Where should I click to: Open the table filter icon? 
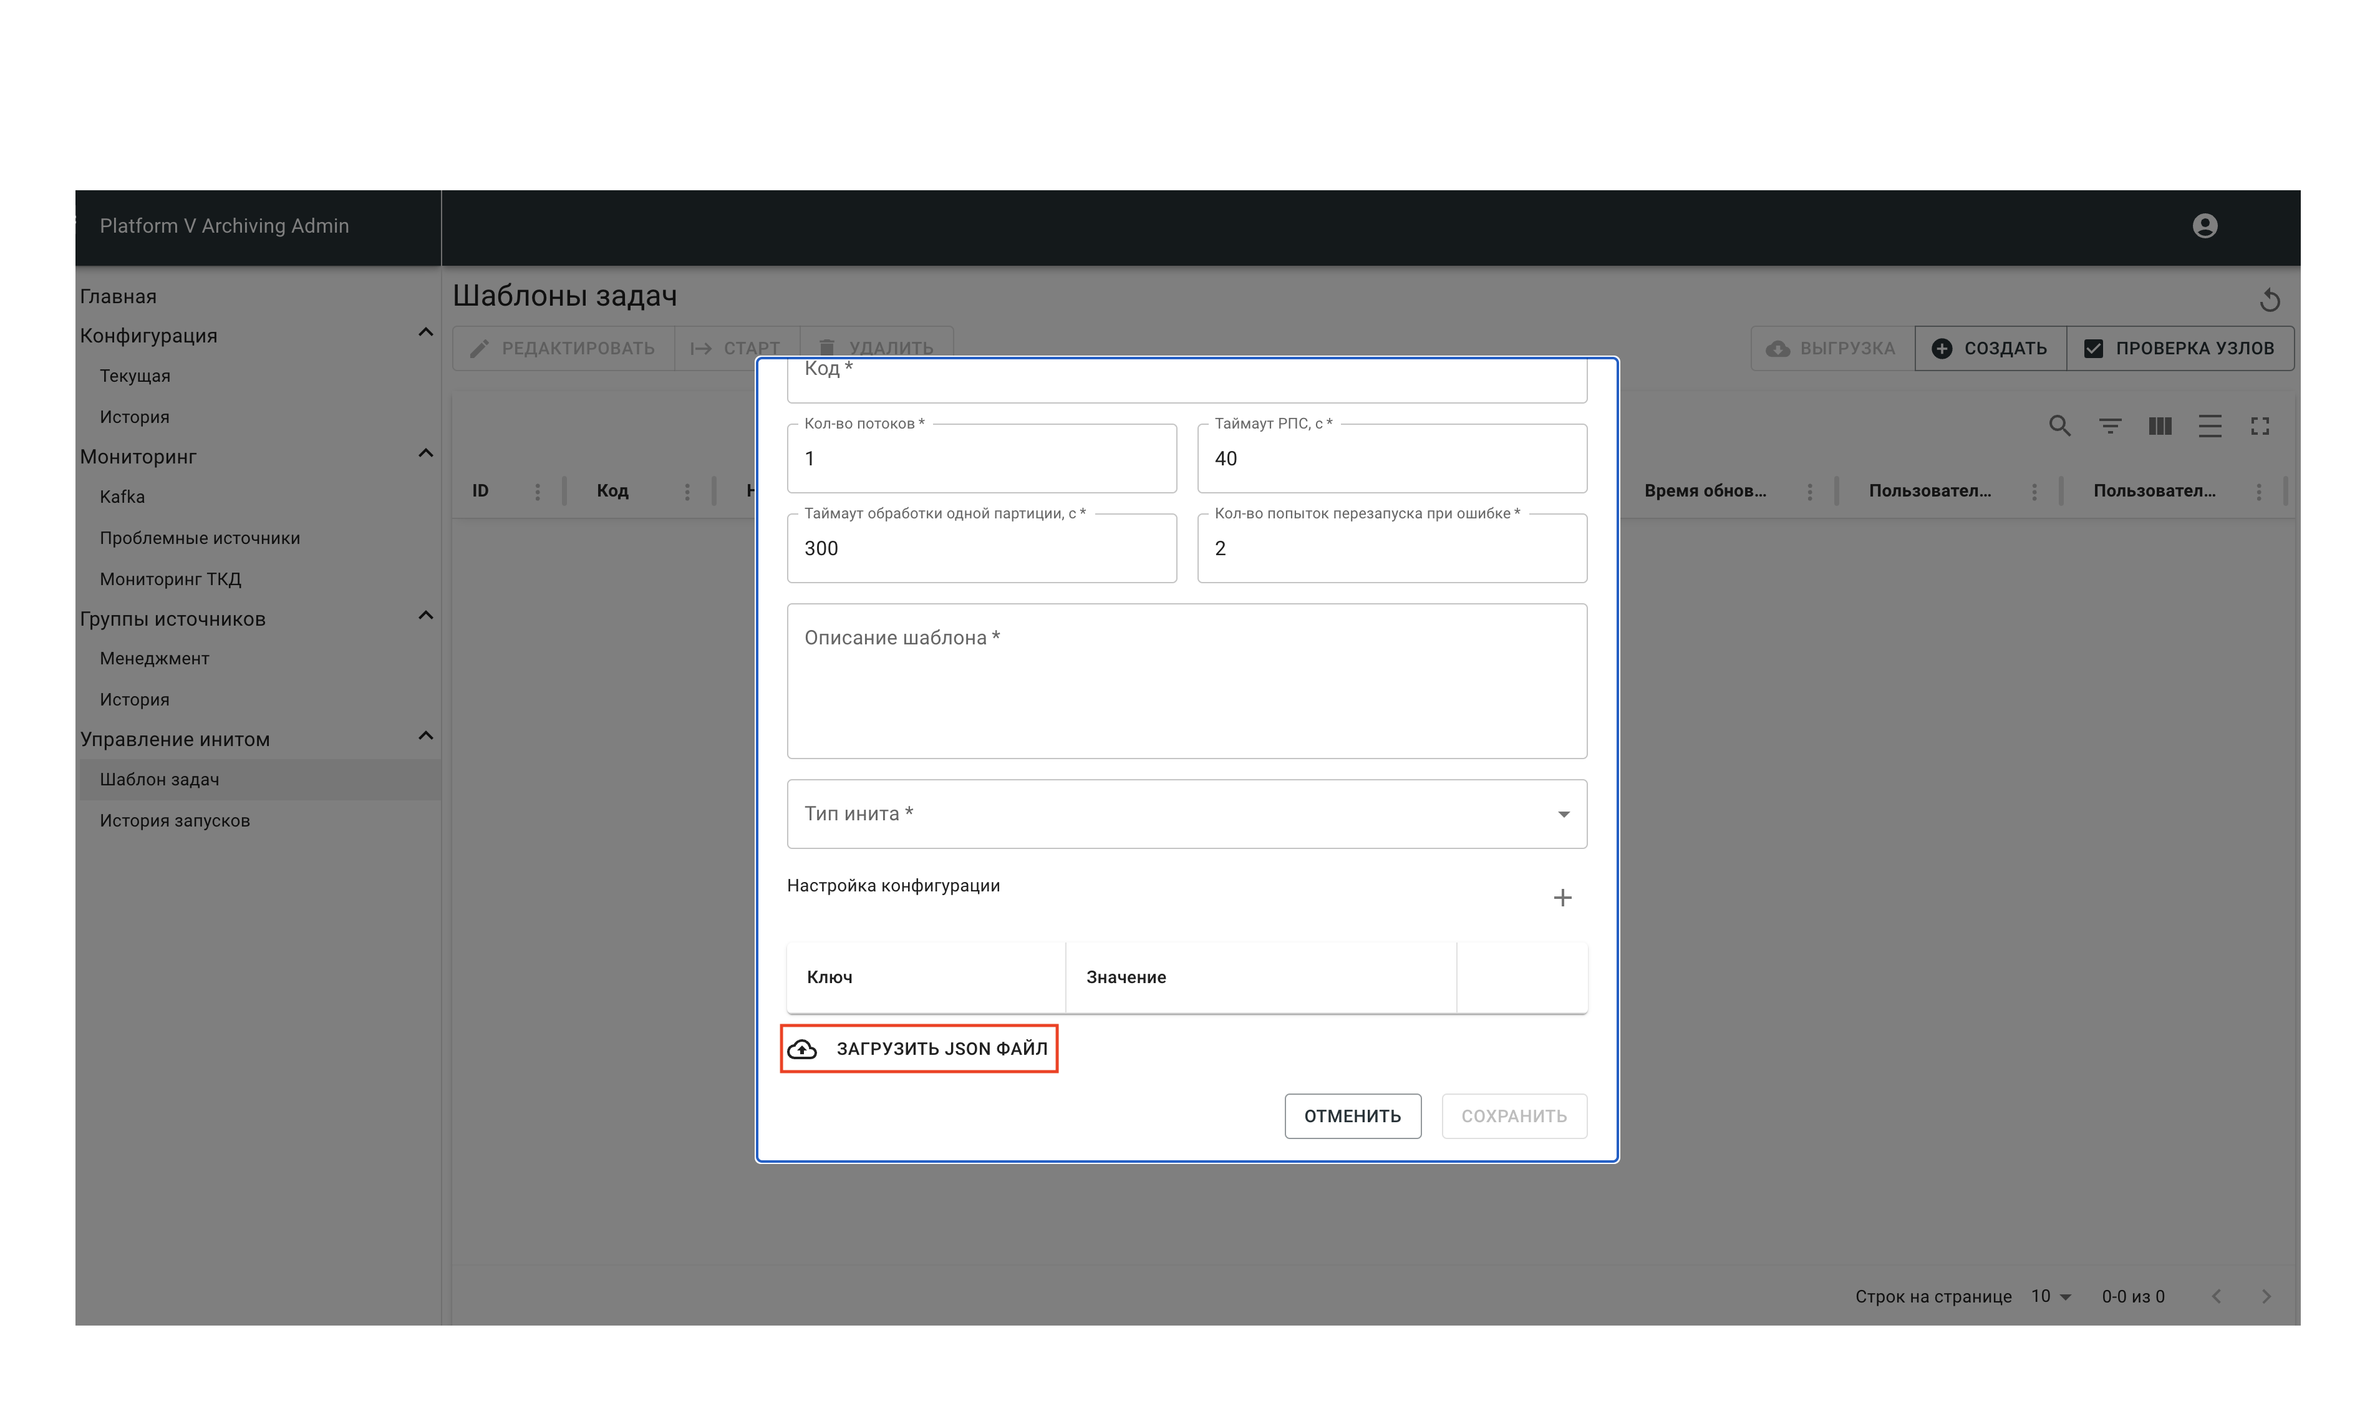2110,425
